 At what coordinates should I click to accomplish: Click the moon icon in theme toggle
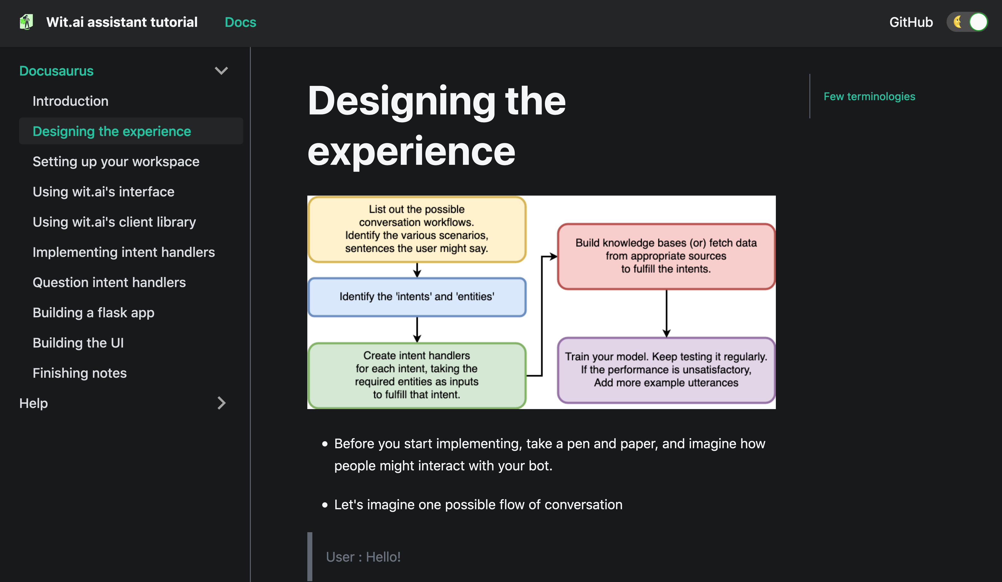point(957,22)
